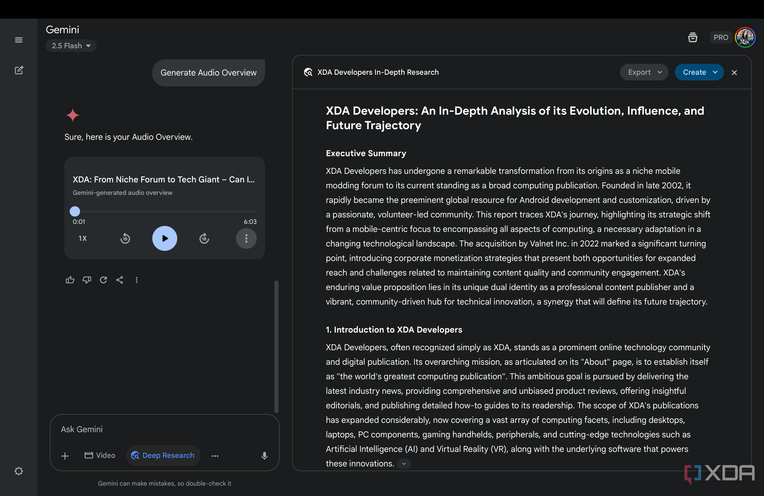Give thumbs up to the response
The height and width of the screenshot is (496, 764).
[70, 280]
